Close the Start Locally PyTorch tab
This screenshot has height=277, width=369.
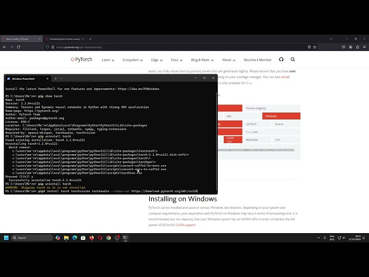pyautogui.click(x=39, y=39)
